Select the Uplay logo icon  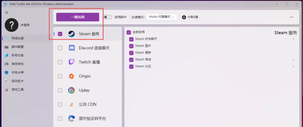coord(71,90)
